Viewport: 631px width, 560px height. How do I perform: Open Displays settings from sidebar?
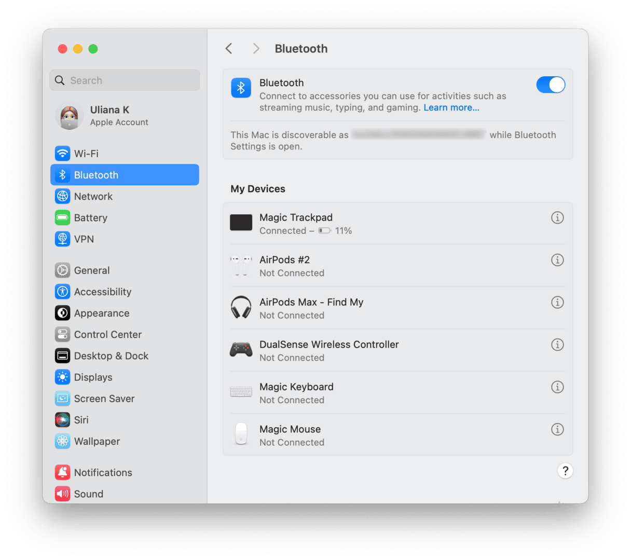click(93, 377)
